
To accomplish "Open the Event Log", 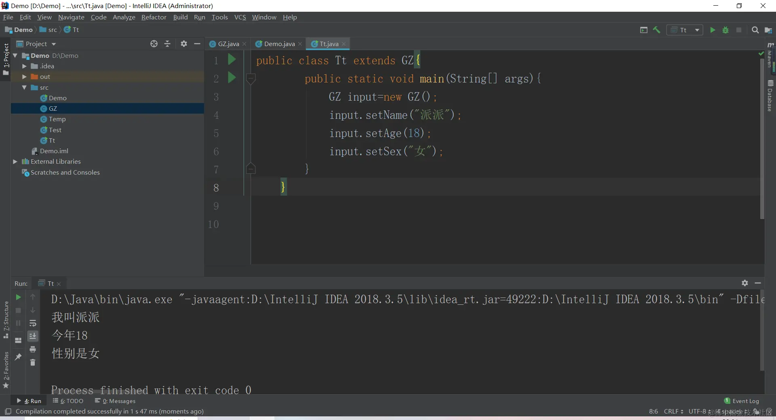I will click(742, 401).
